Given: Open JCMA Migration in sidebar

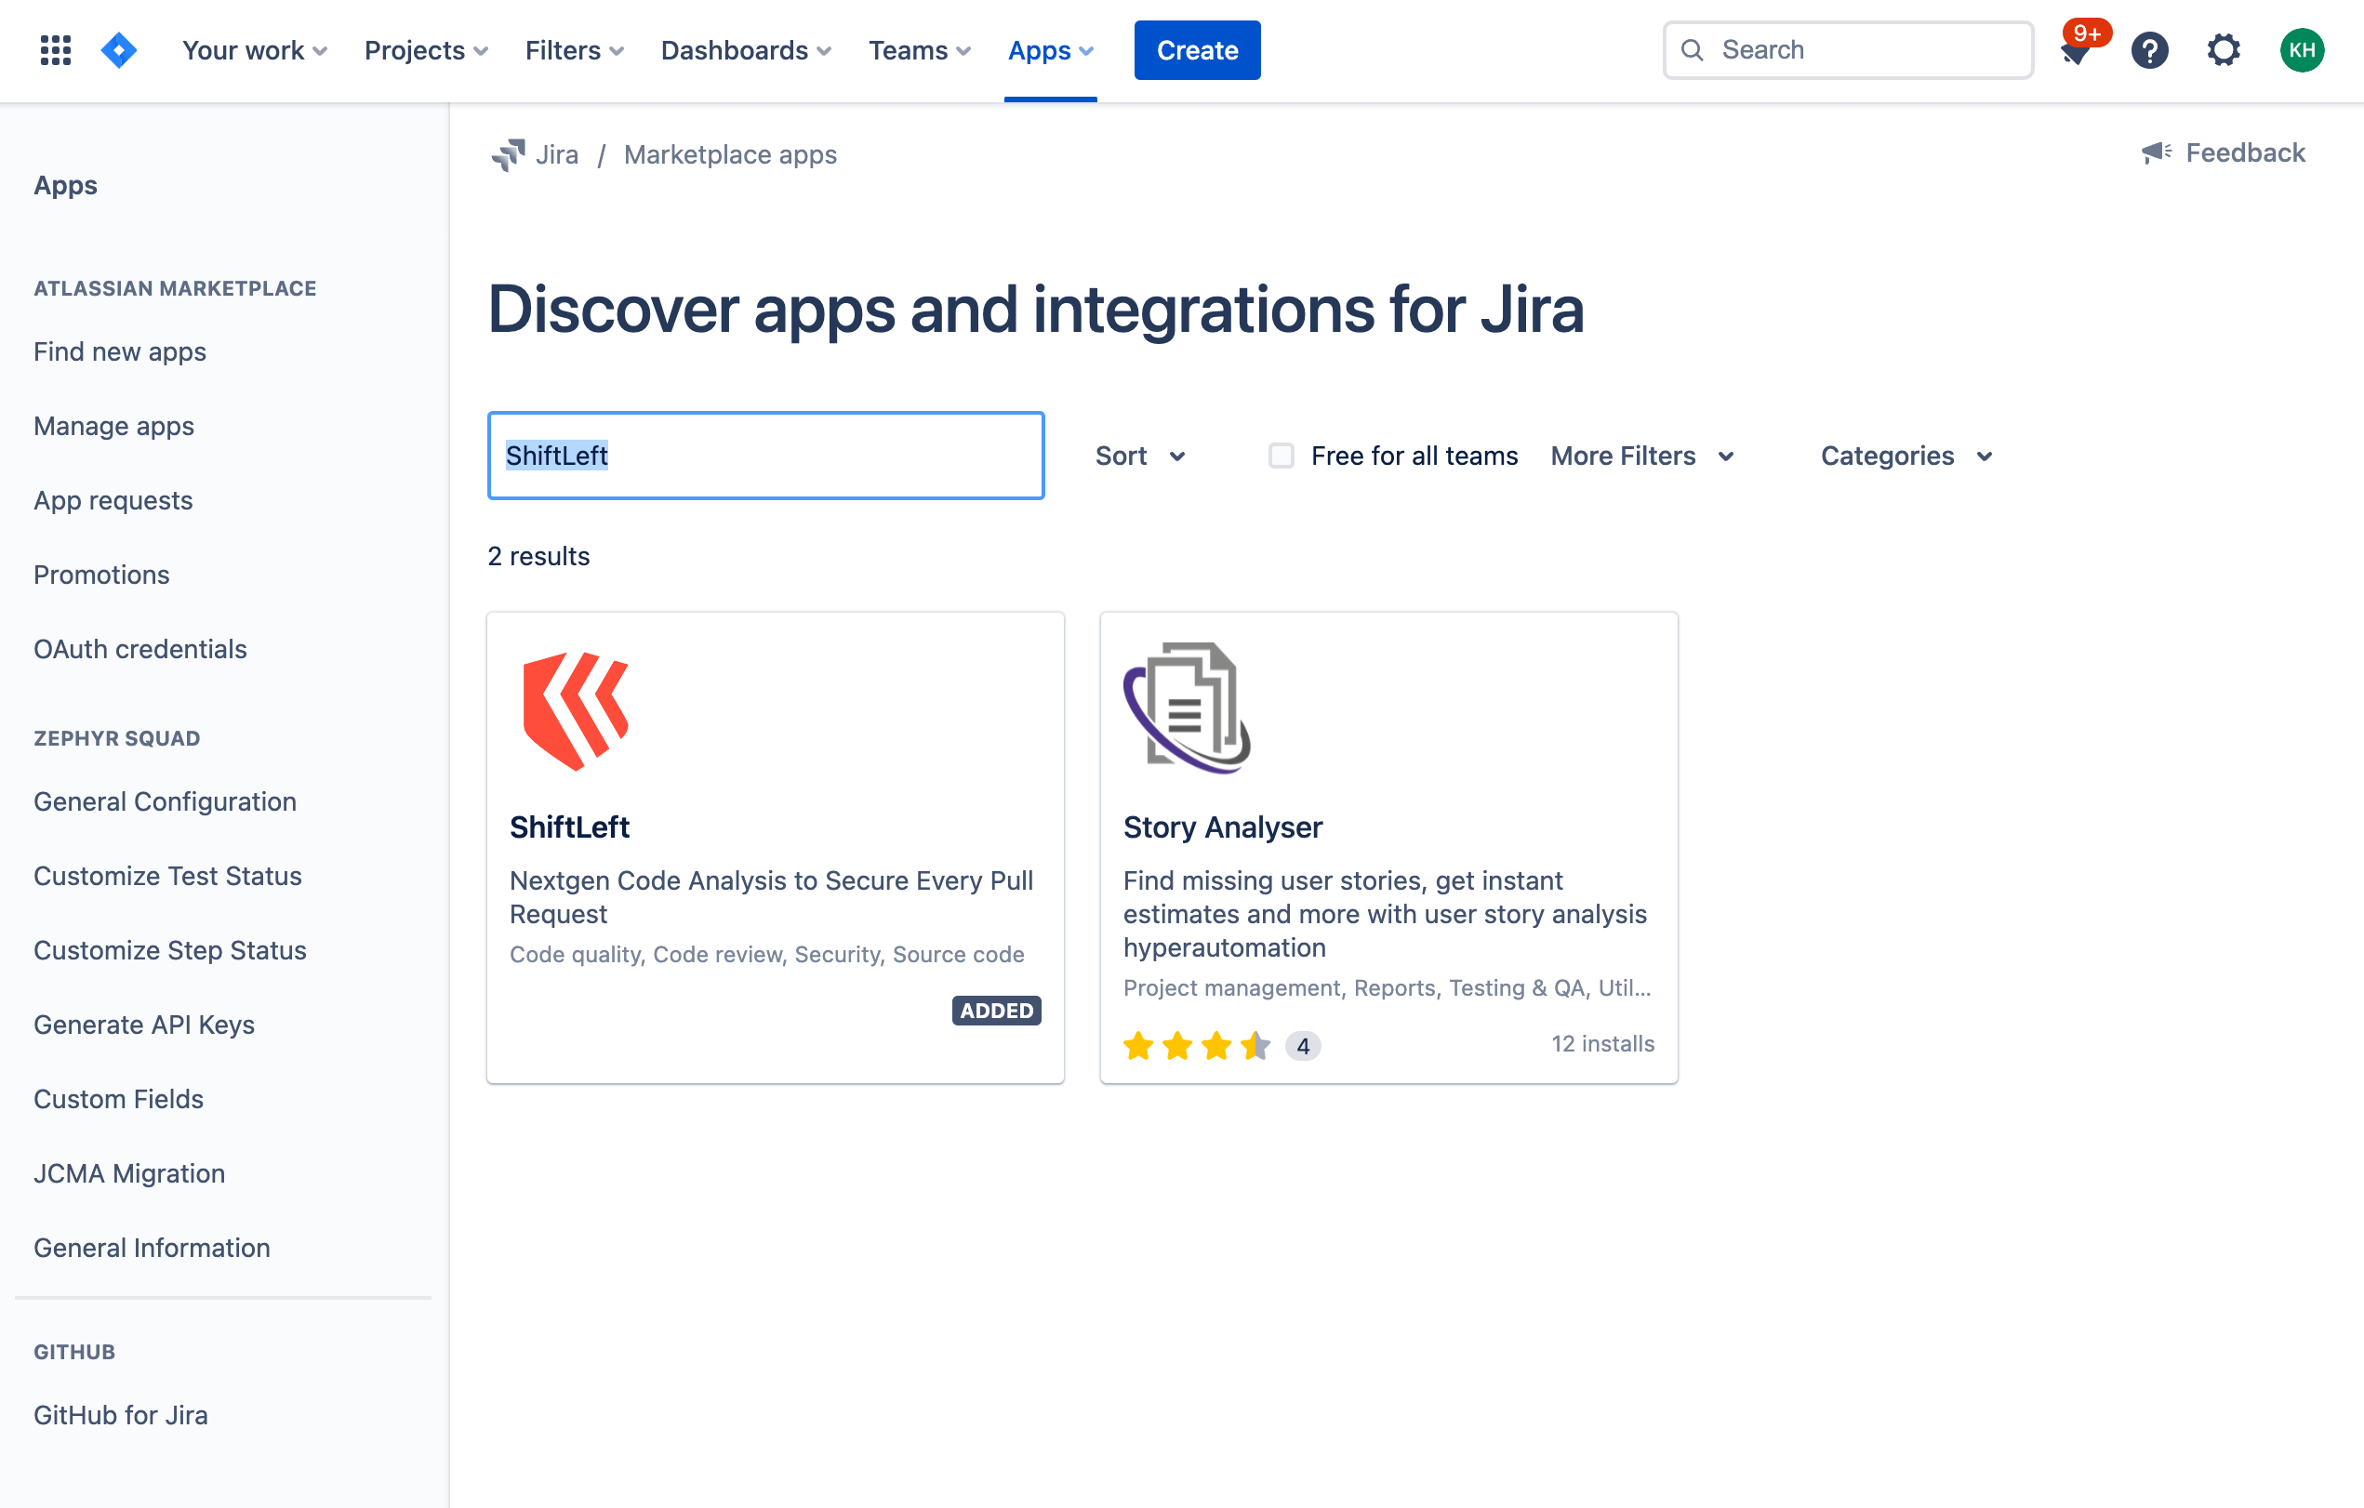Looking at the screenshot, I should [129, 1173].
